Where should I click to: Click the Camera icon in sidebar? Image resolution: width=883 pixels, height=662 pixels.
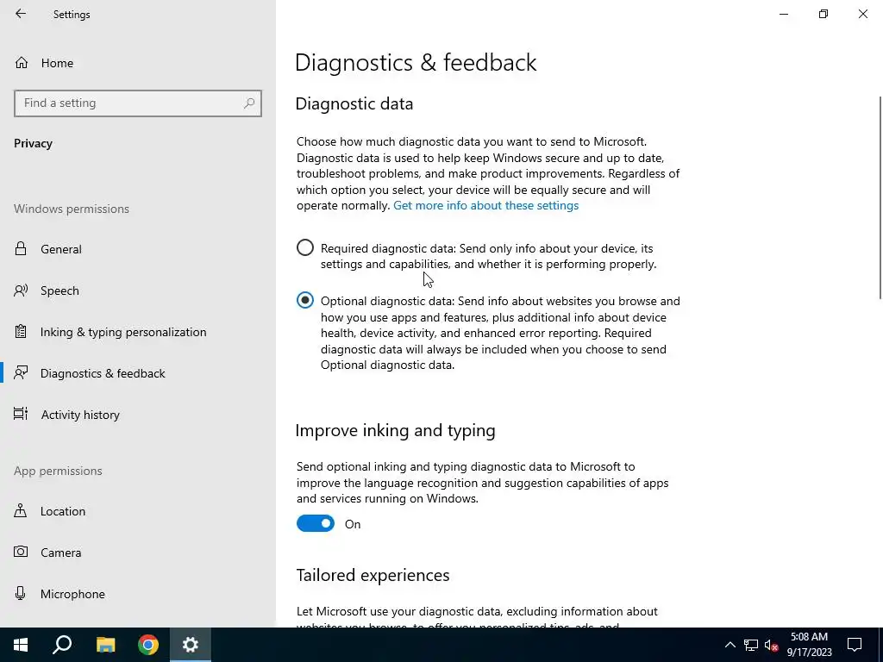[x=21, y=552]
